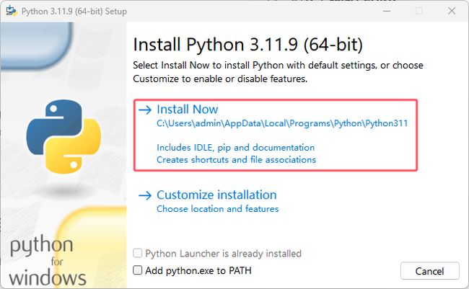
Task: Click the Cancel button
Action: point(430,271)
